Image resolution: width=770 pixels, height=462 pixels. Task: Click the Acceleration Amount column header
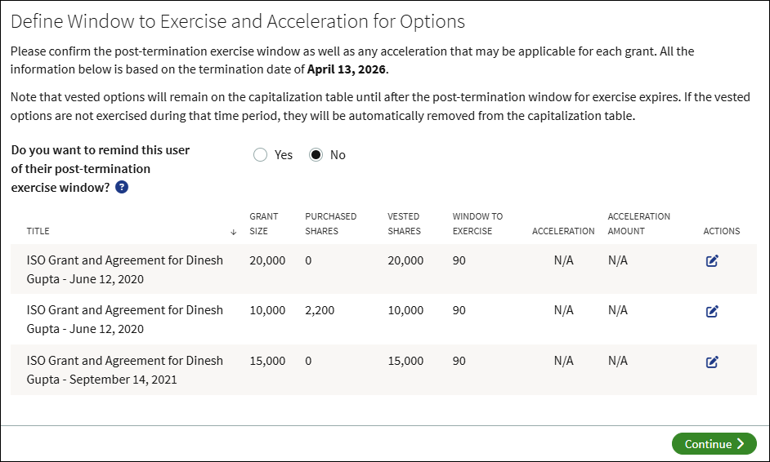coord(639,224)
